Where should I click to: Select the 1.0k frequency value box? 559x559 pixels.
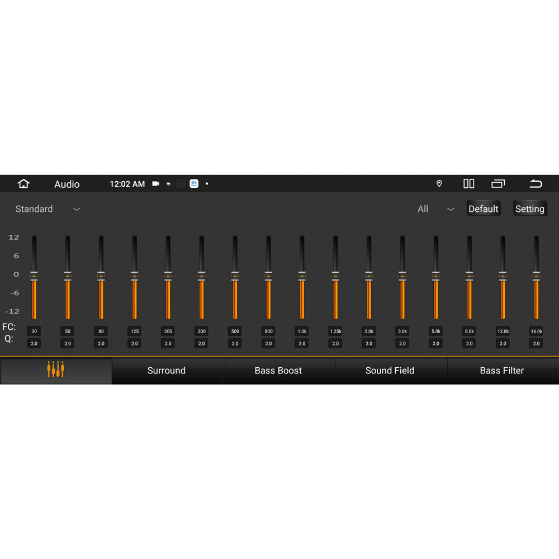[x=302, y=331]
